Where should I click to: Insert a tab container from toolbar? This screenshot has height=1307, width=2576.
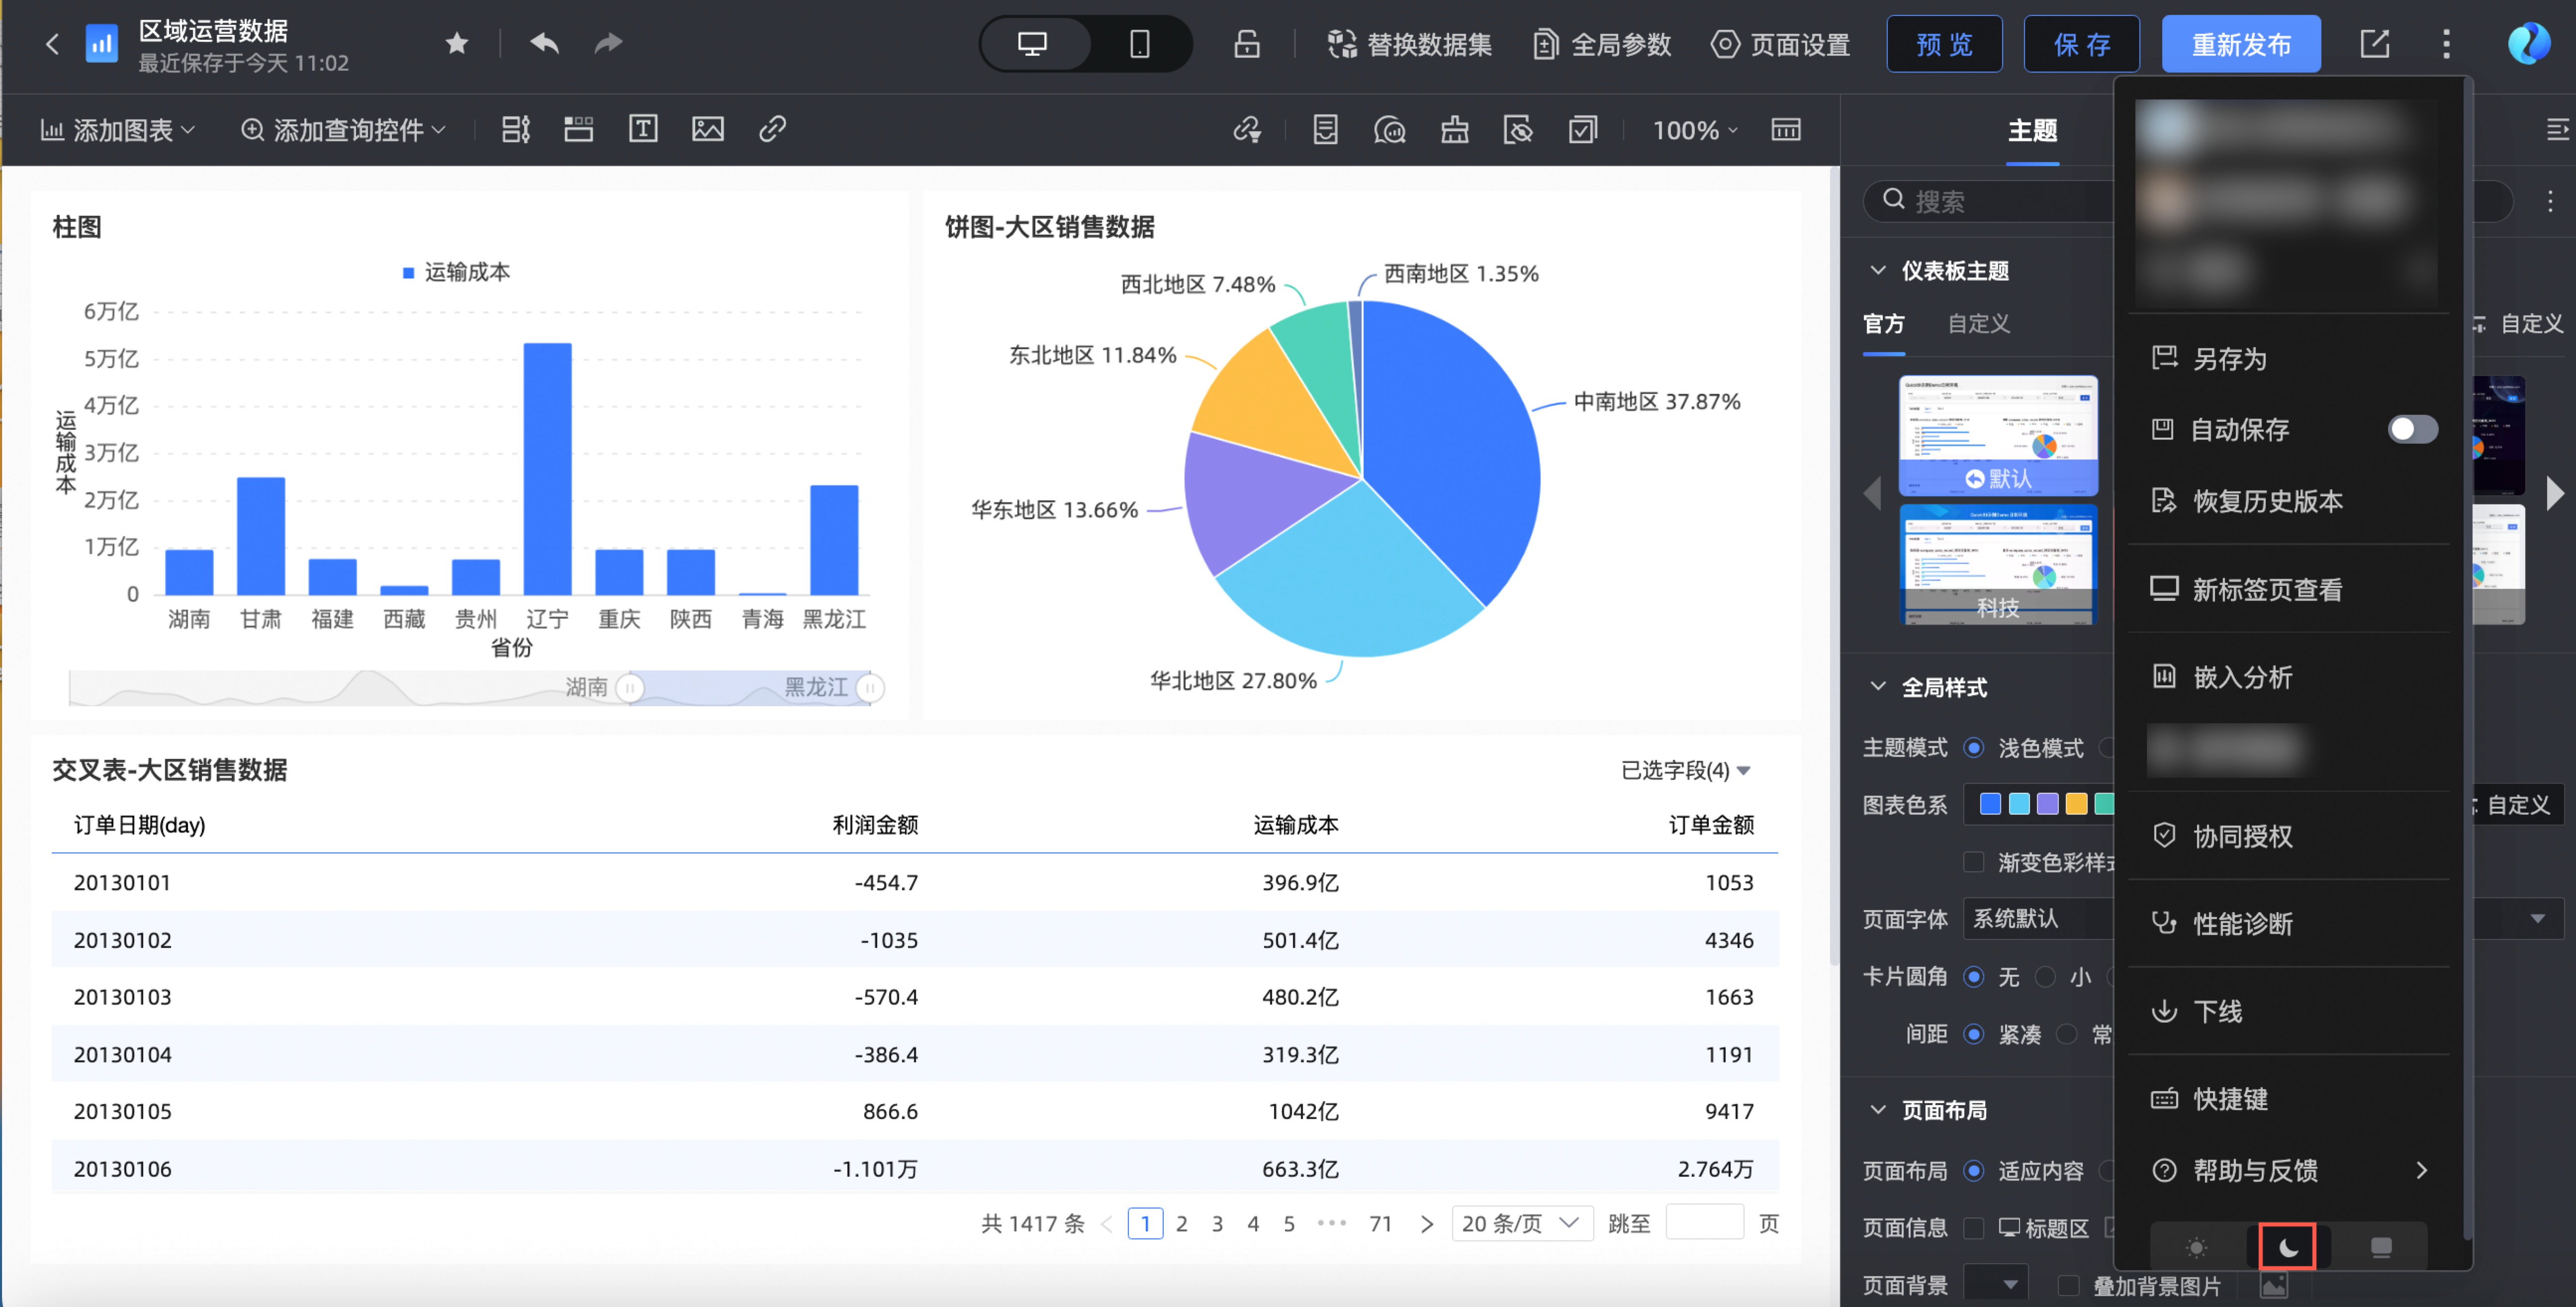coord(578,129)
